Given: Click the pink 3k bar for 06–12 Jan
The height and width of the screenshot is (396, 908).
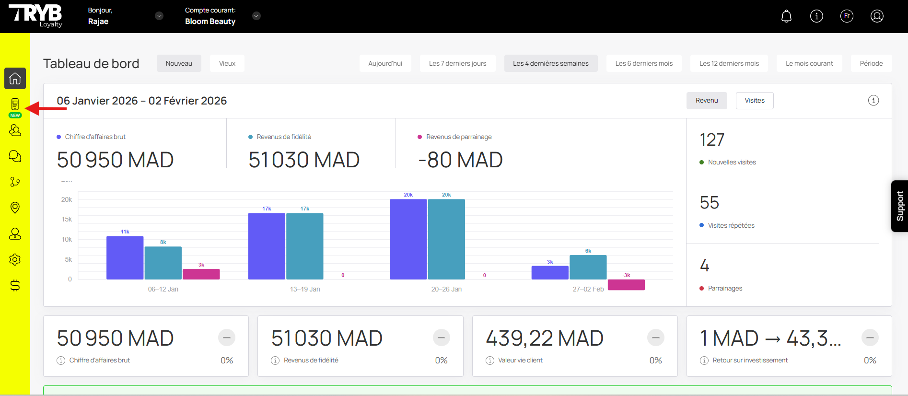Looking at the screenshot, I should tap(201, 274).
